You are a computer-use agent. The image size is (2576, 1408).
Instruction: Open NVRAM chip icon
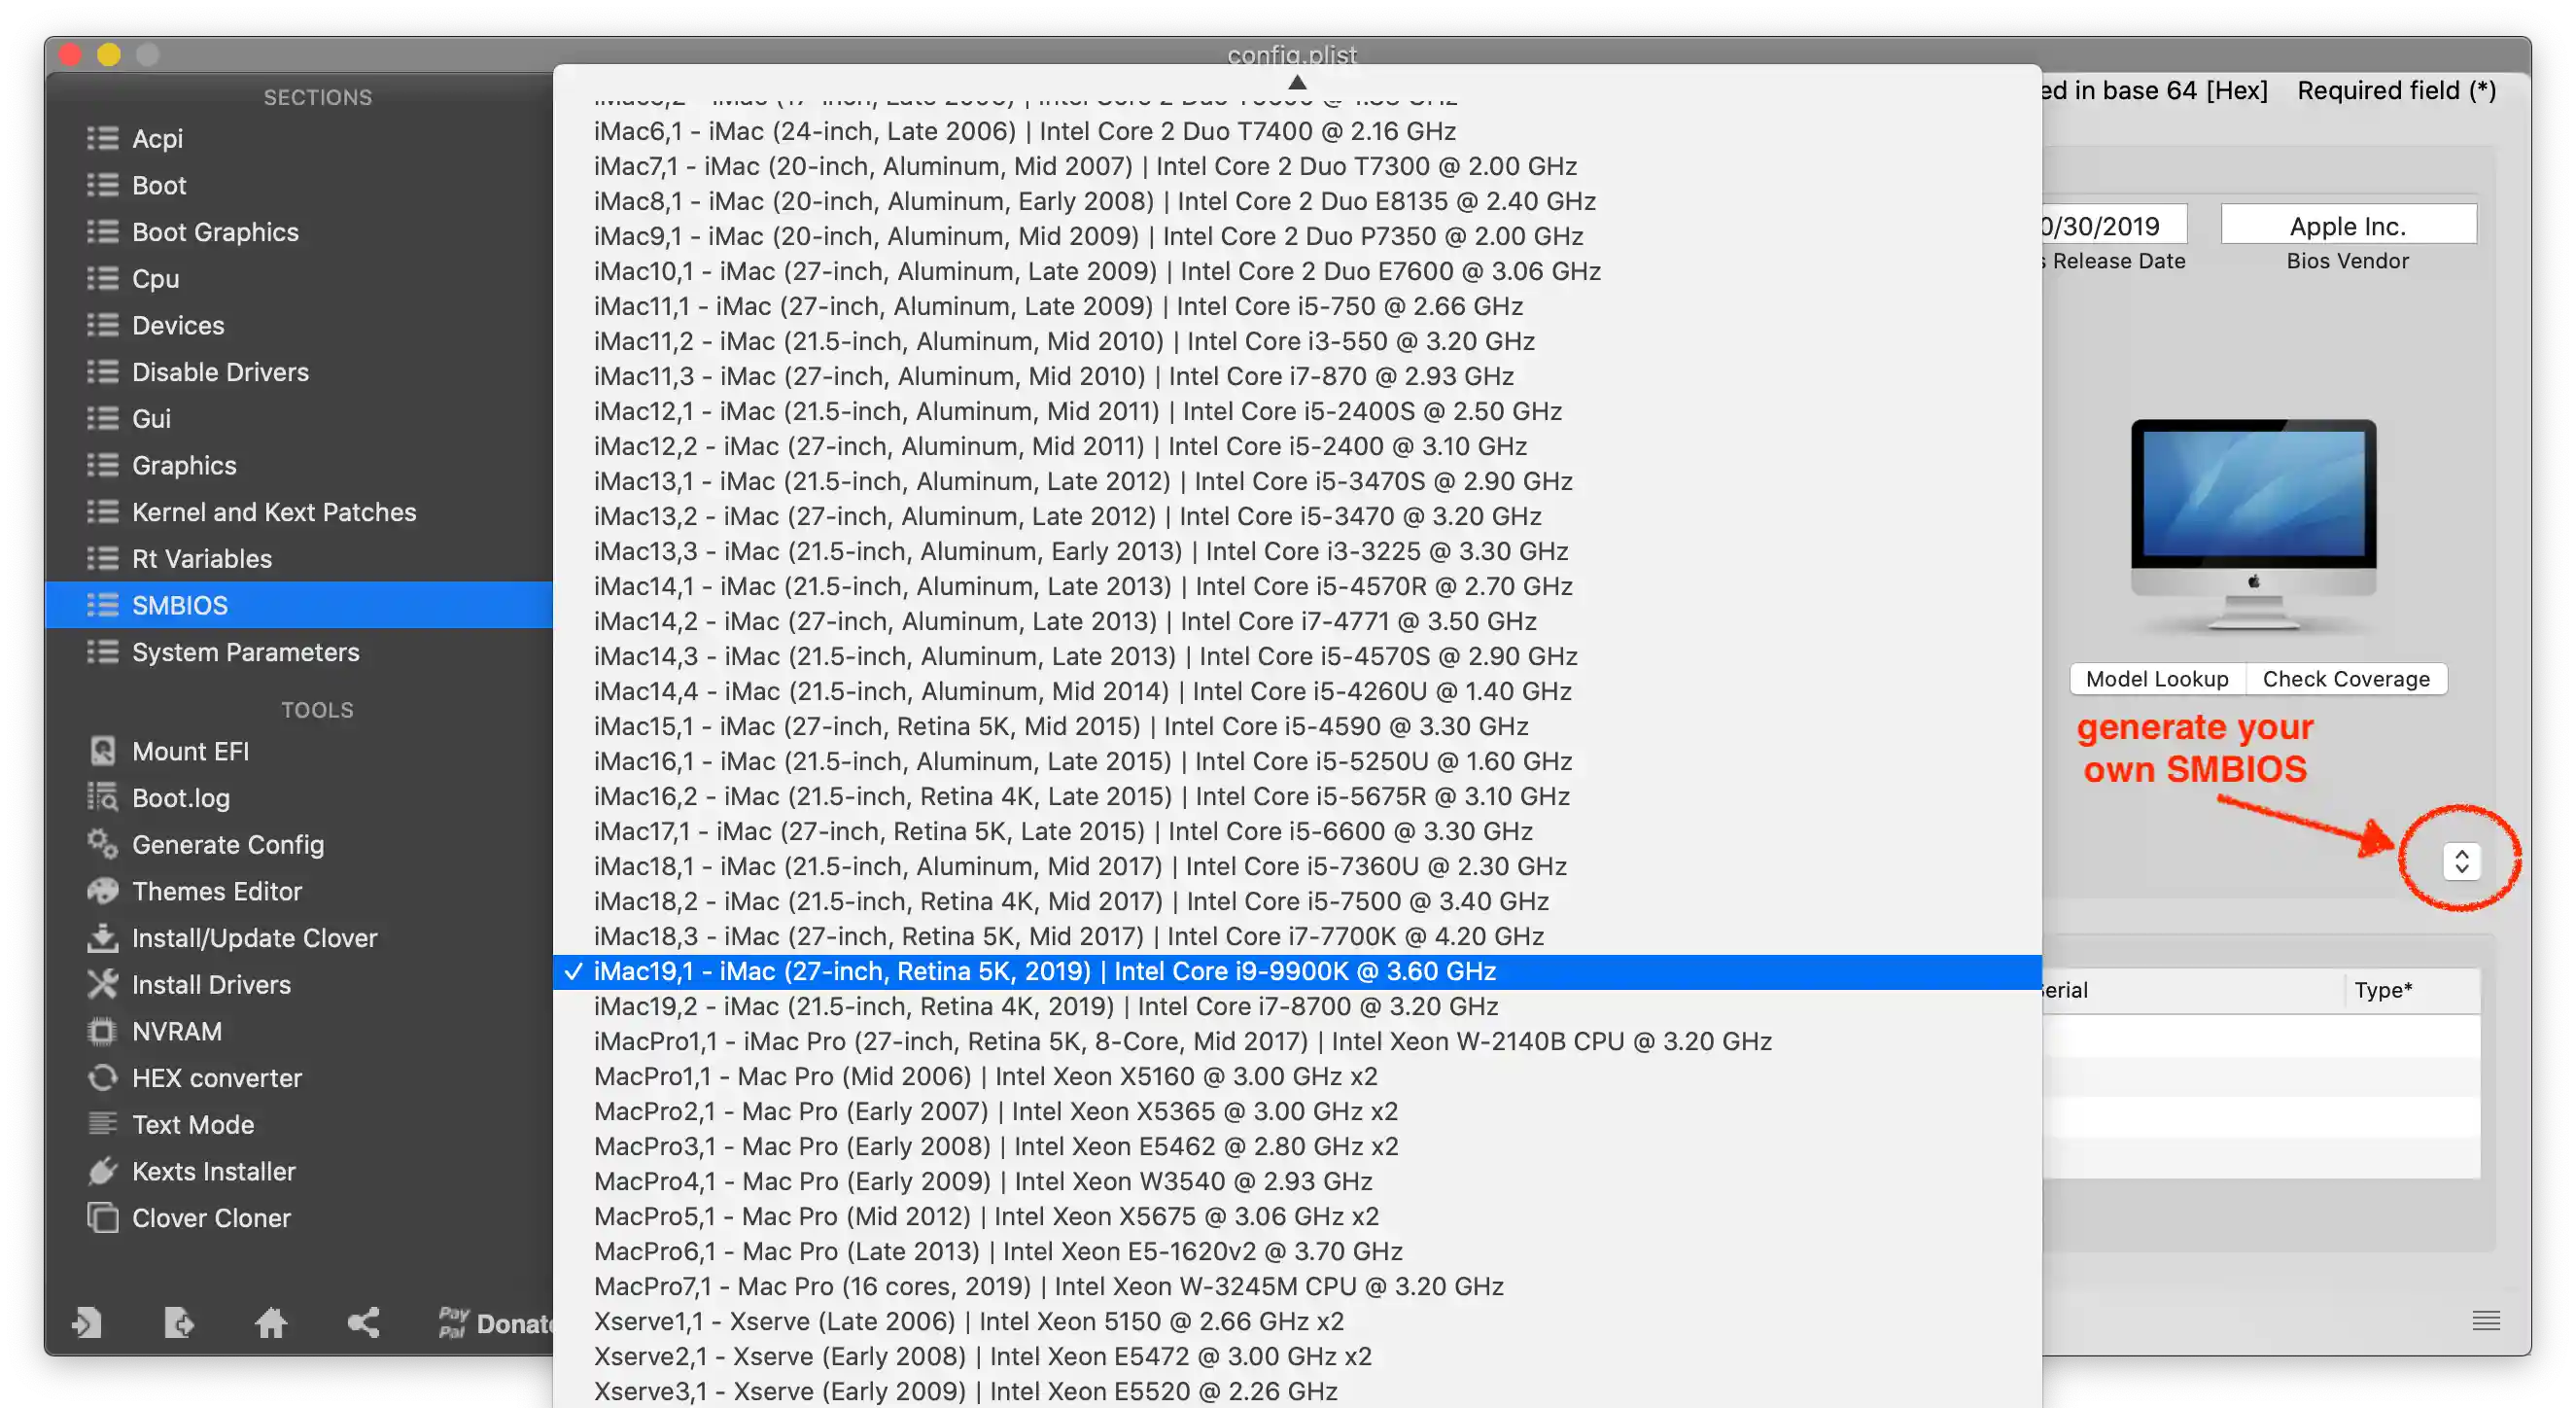[x=102, y=1031]
